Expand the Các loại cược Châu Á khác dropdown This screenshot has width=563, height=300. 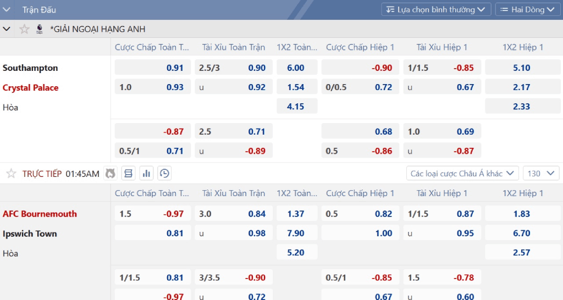[462, 174]
